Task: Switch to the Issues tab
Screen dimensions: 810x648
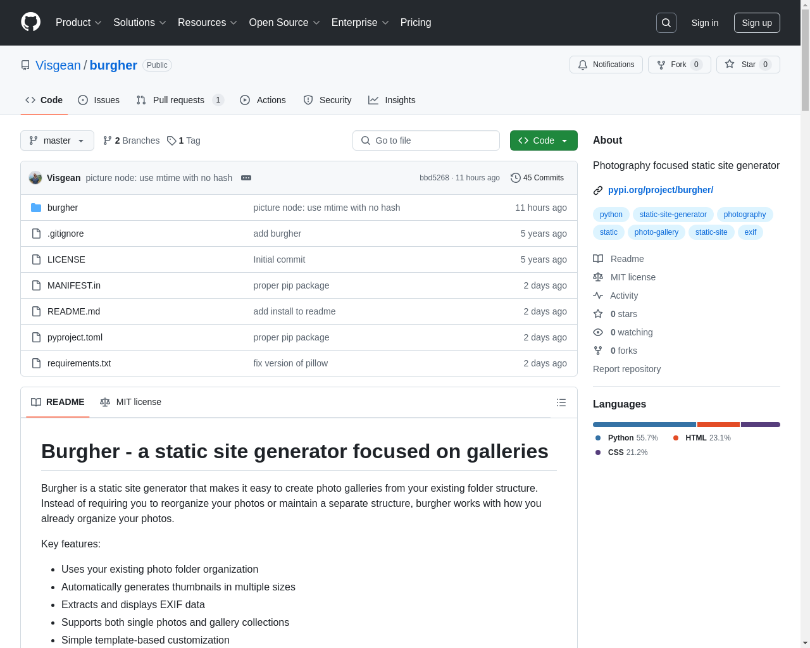Action: 99,100
